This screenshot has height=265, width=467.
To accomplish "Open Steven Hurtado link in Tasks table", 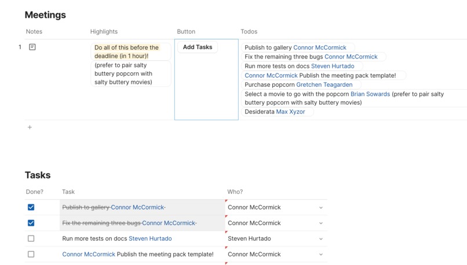I will click(150, 238).
